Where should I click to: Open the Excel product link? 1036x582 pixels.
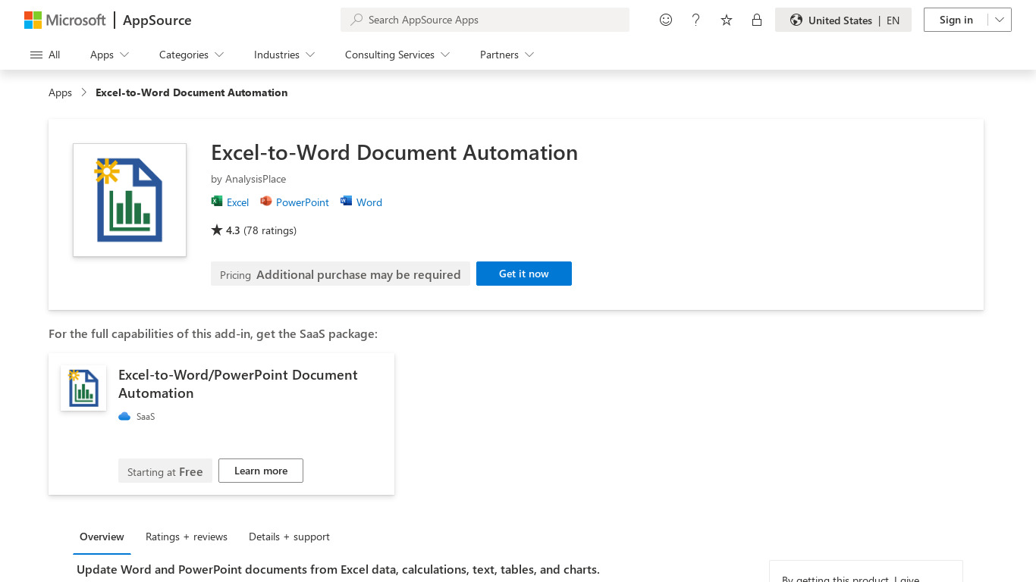pos(237,202)
